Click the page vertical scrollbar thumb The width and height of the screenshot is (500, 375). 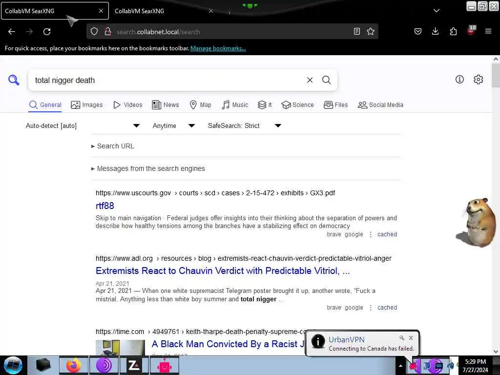pos(496,75)
